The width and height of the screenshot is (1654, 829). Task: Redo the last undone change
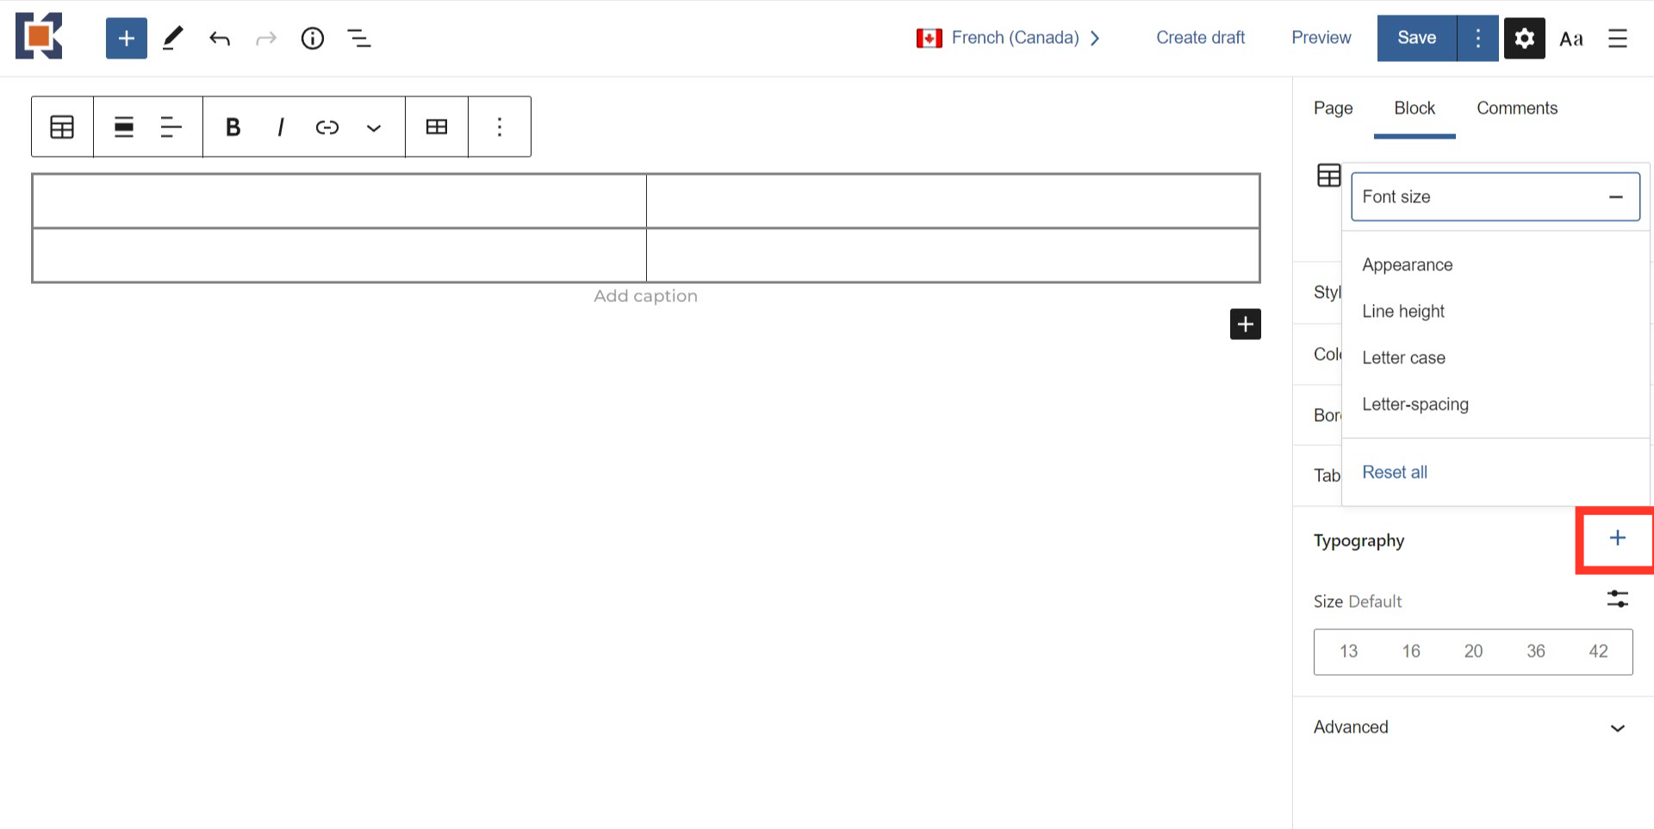[266, 38]
